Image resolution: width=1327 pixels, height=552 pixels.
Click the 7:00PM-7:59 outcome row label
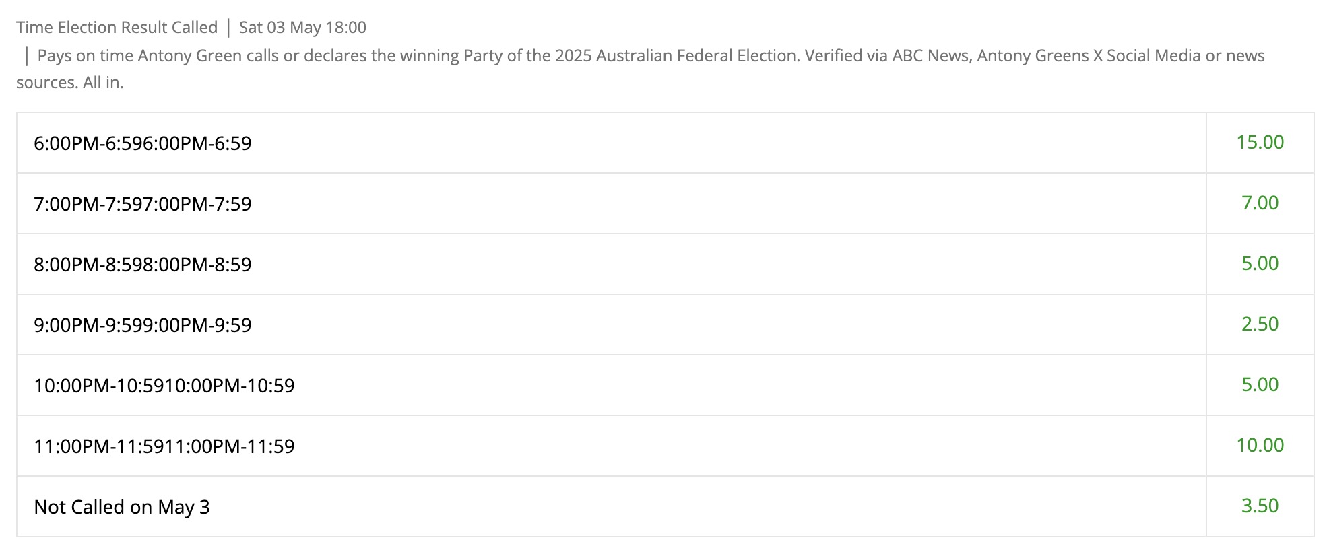point(143,204)
